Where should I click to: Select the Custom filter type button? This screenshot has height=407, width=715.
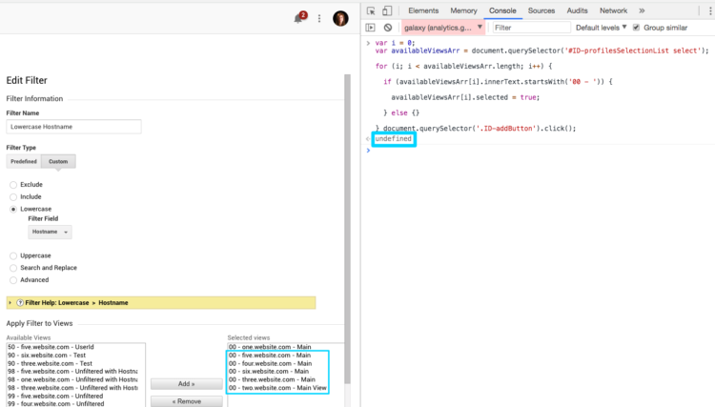pos(58,161)
